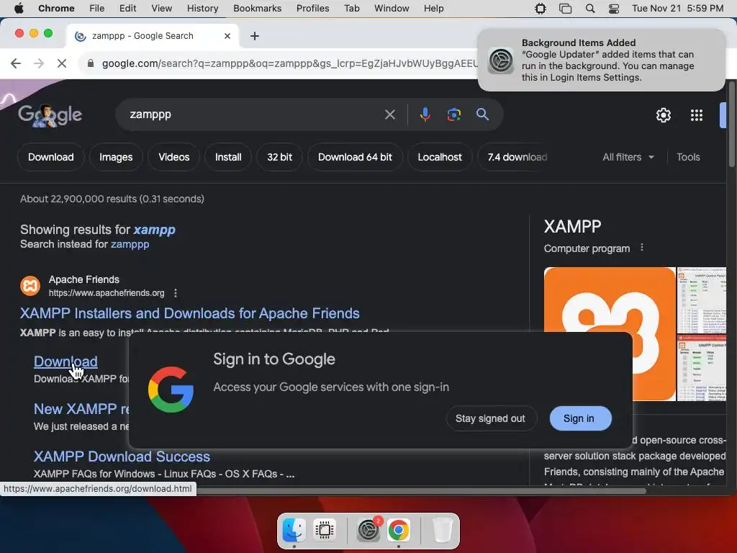The image size is (737, 553).
Task: Open the Tools search options
Action: [688, 157]
